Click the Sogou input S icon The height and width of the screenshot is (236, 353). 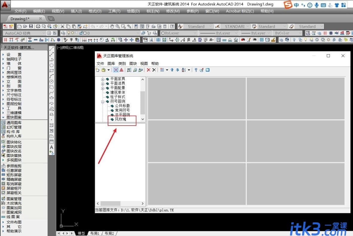(x=288, y=4)
